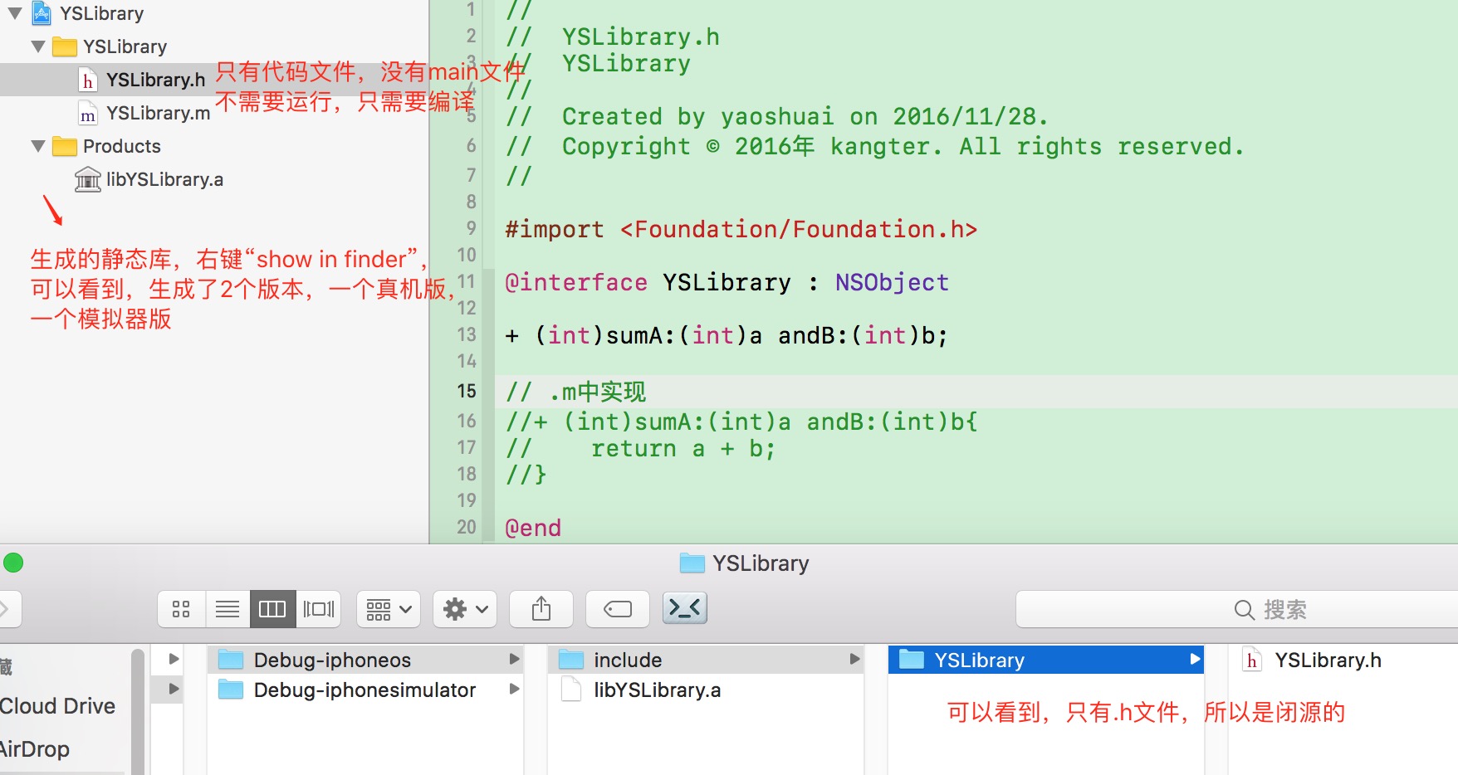
Task: Click the Finder sidebar scrollbar
Action: [138, 712]
